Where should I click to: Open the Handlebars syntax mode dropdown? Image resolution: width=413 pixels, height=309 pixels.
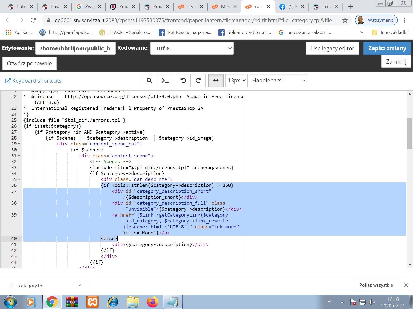tap(278, 81)
